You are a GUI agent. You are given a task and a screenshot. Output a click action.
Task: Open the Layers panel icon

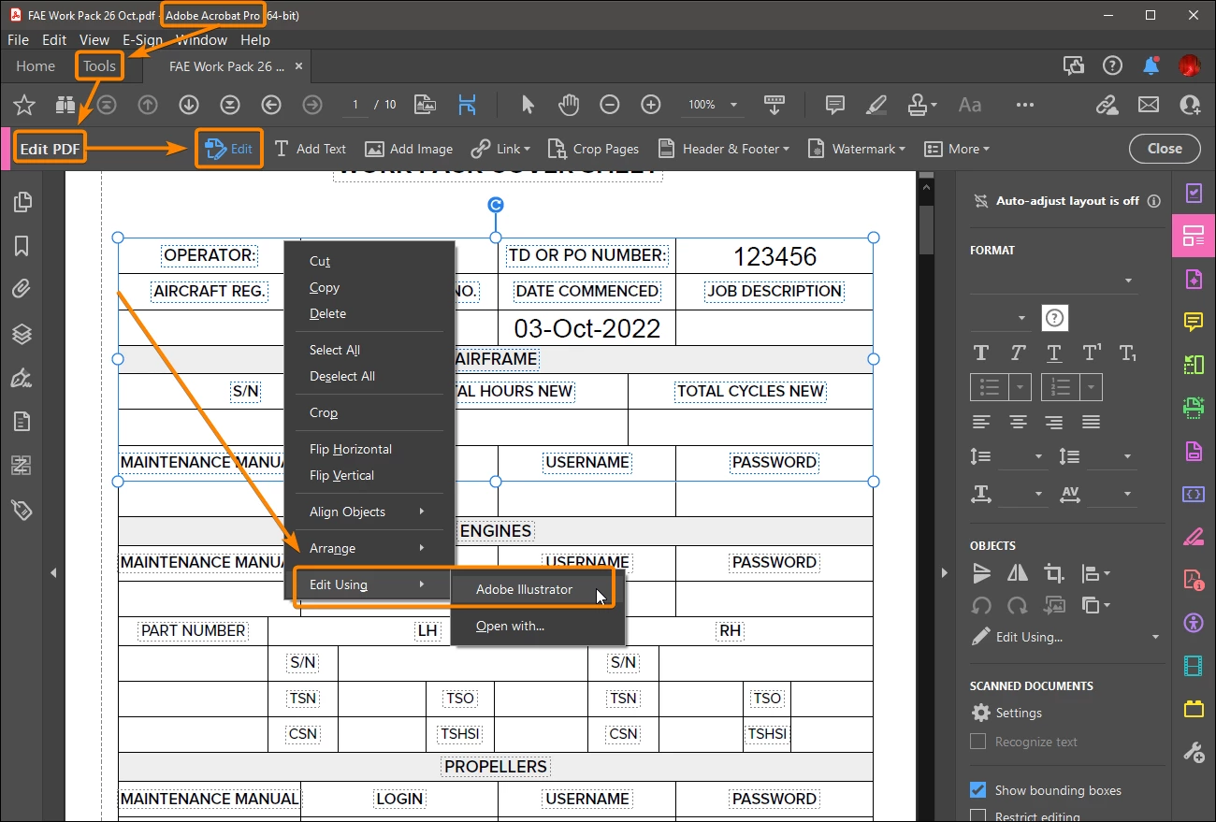tap(22, 334)
